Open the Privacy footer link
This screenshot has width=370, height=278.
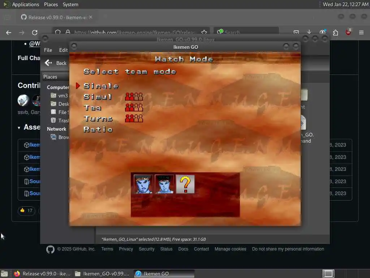coord(126,249)
